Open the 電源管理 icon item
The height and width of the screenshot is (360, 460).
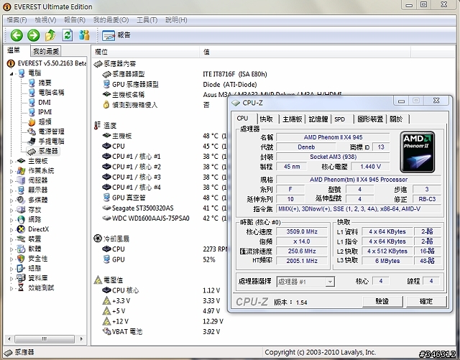[x=32, y=131]
